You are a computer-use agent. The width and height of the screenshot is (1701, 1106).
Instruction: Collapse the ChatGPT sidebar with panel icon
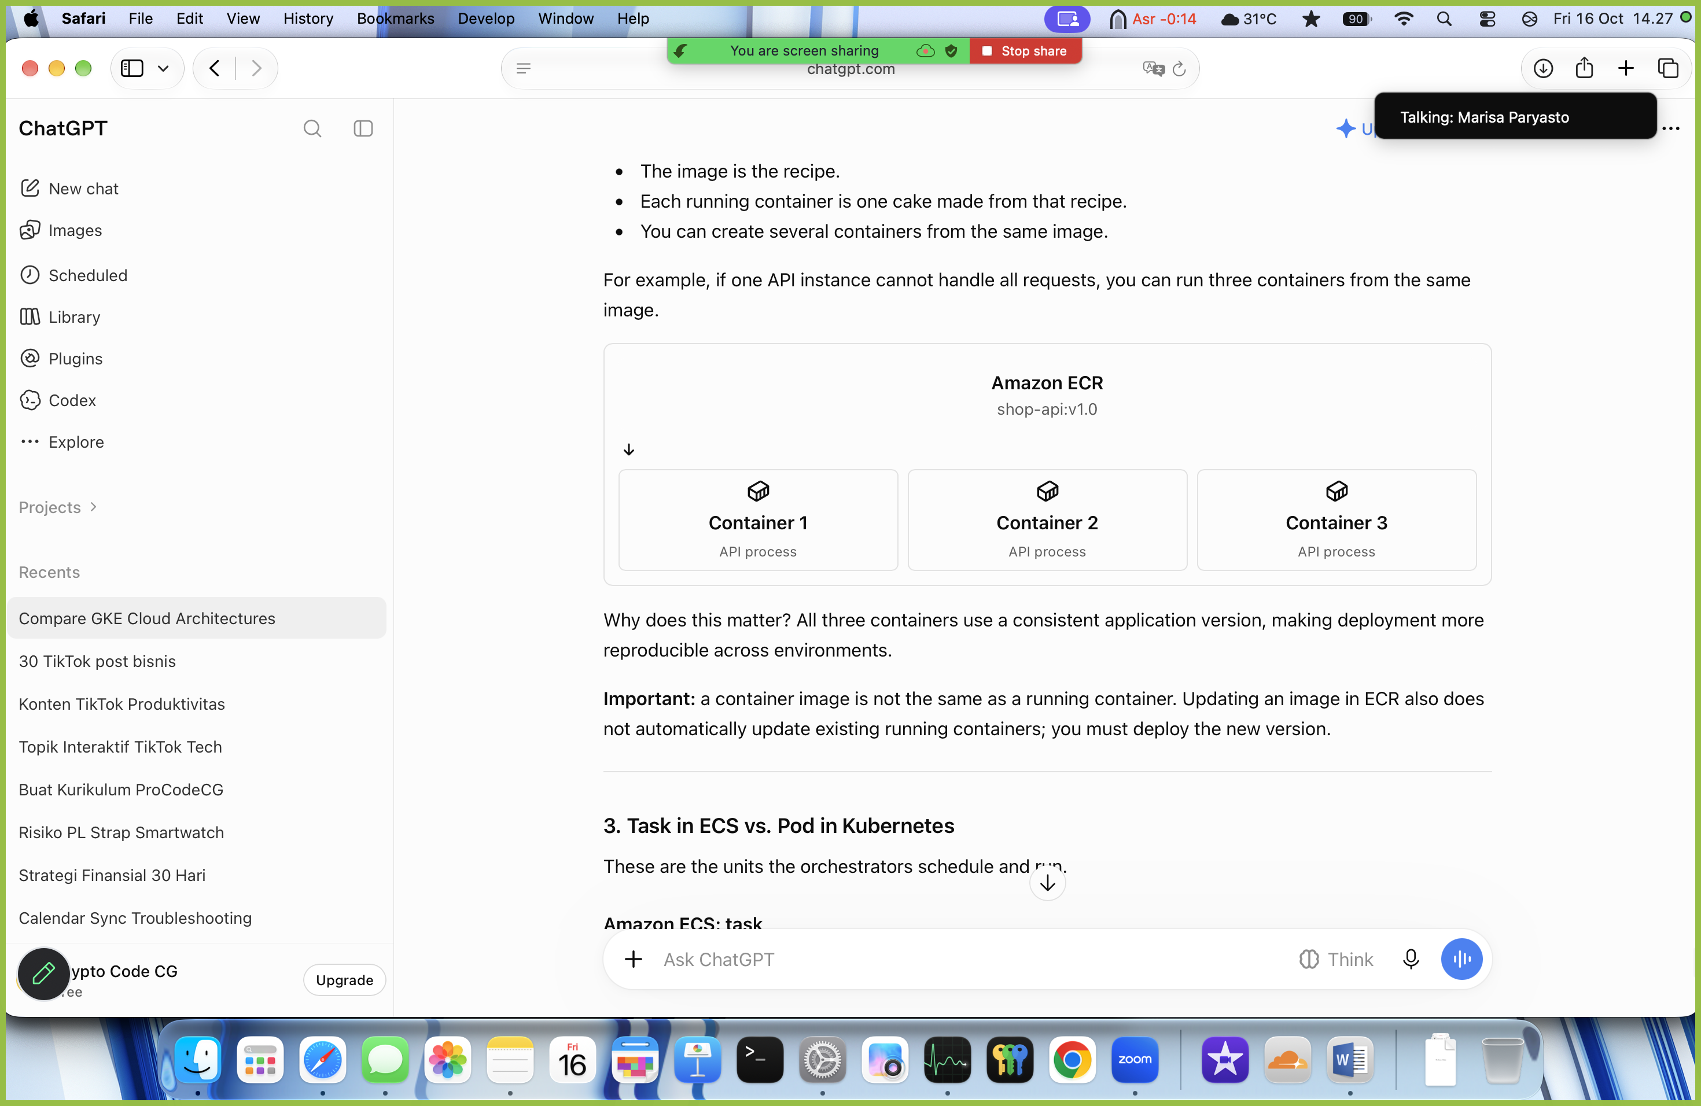(363, 128)
